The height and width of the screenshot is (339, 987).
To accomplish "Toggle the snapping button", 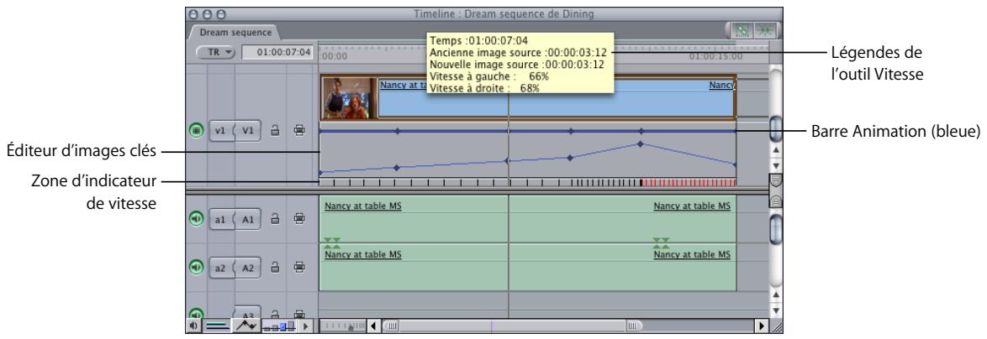I will click(x=765, y=31).
